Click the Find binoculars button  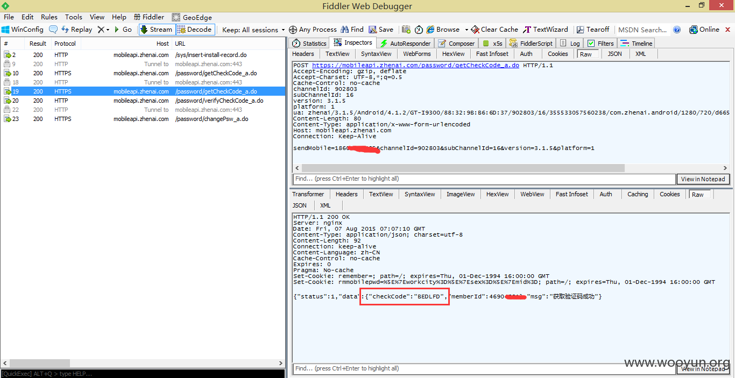352,30
